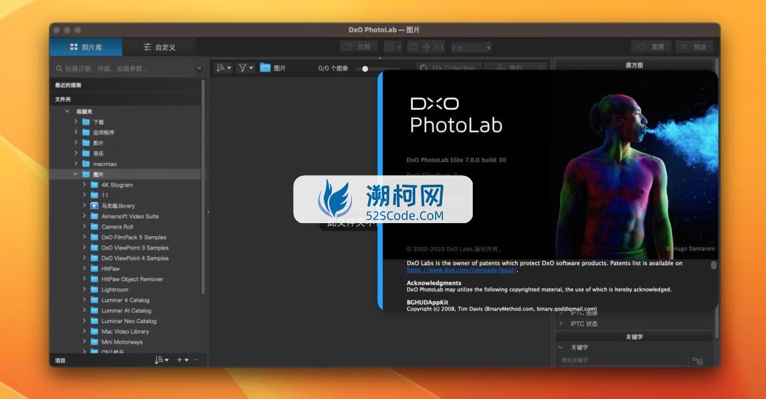766x399 pixels.
Task: Click the 马克喵.library icon
Action: click(94, 206)
